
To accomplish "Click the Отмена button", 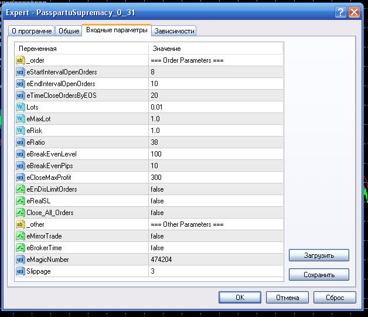I will (x=288, y=298).
